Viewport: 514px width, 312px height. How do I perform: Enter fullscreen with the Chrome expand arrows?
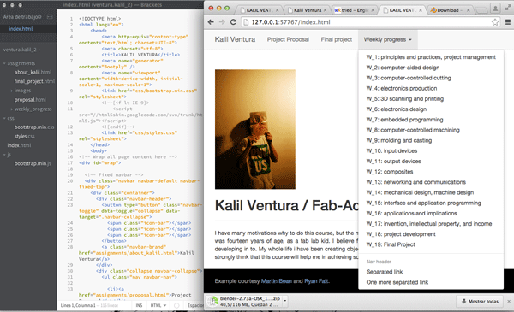point(508,8)
